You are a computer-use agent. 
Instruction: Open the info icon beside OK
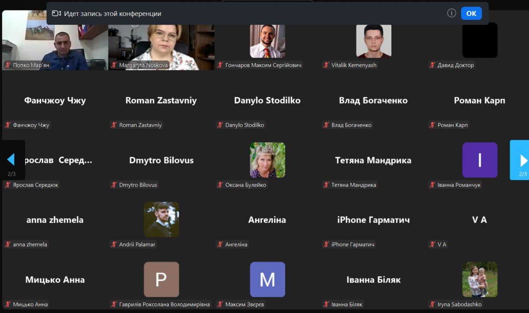[451, 13]
